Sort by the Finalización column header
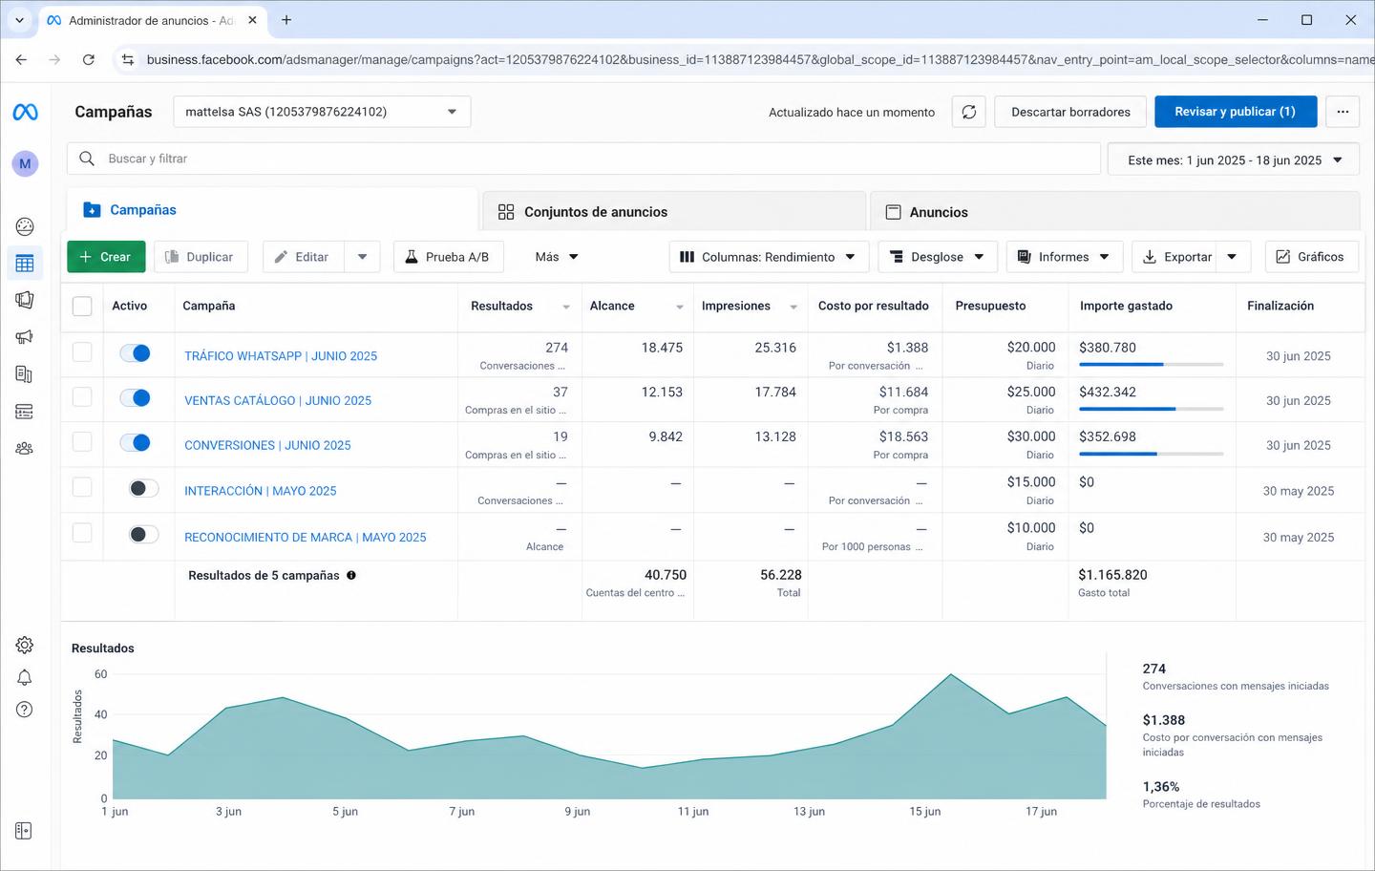The width and height of the screenshot is (1375, 871). pyautogui.click(x=1280, y=306)
